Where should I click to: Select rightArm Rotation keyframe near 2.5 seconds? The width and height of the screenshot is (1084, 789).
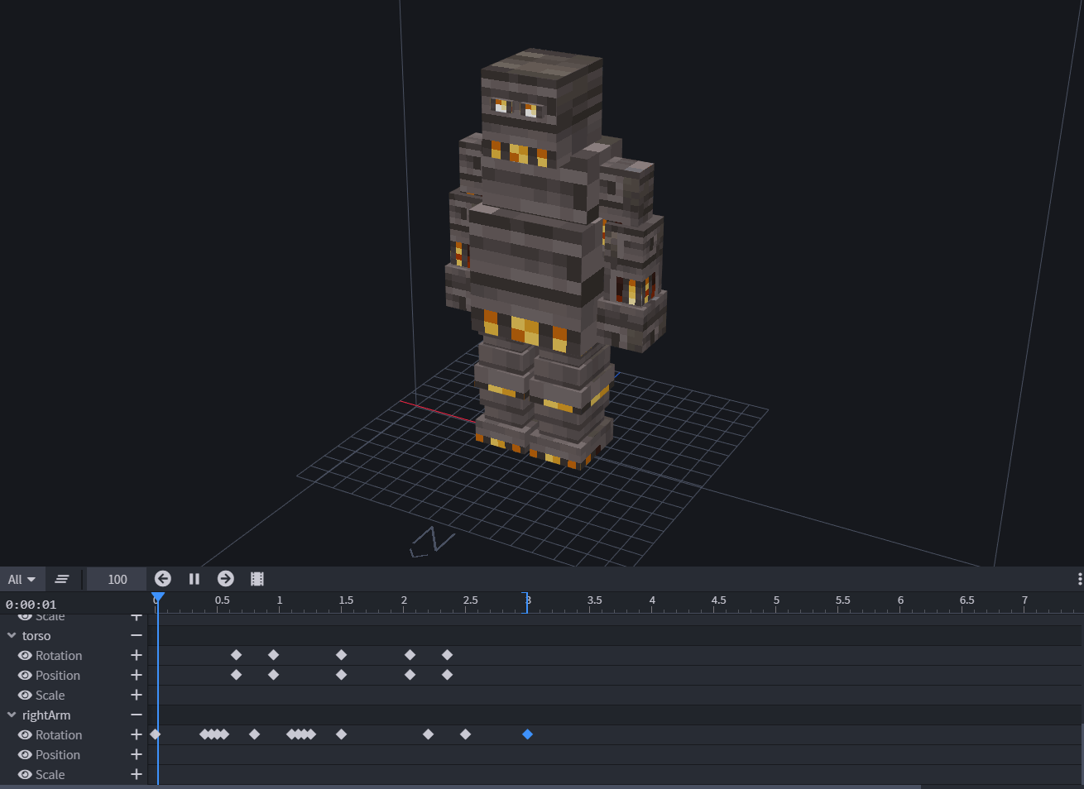(466, 734)
